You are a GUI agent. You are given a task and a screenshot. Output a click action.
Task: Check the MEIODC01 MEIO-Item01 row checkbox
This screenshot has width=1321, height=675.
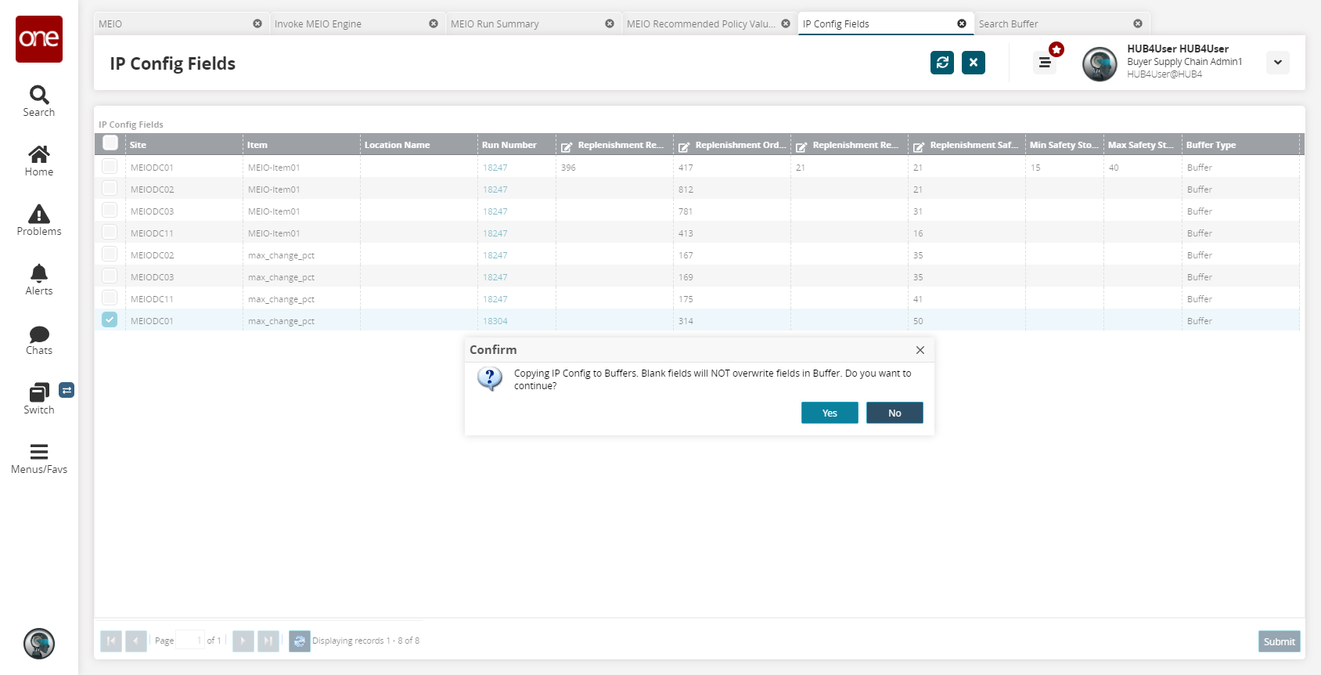(110, 167)
